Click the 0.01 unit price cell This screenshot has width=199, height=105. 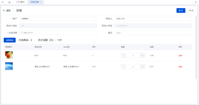pos(94,67)
